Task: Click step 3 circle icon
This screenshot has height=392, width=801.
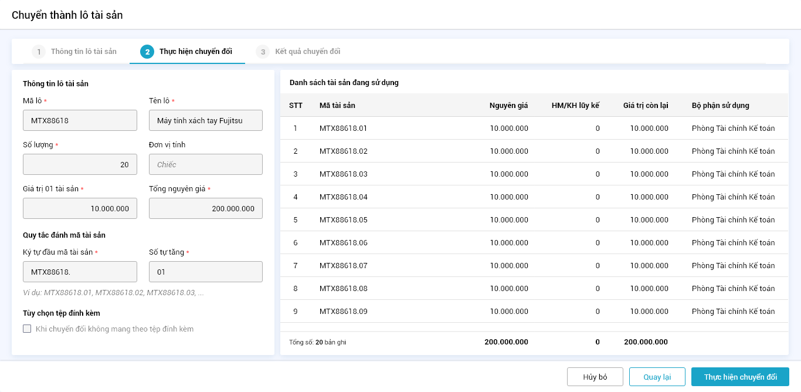Action: pyautogui.click(x=263, y=52)
